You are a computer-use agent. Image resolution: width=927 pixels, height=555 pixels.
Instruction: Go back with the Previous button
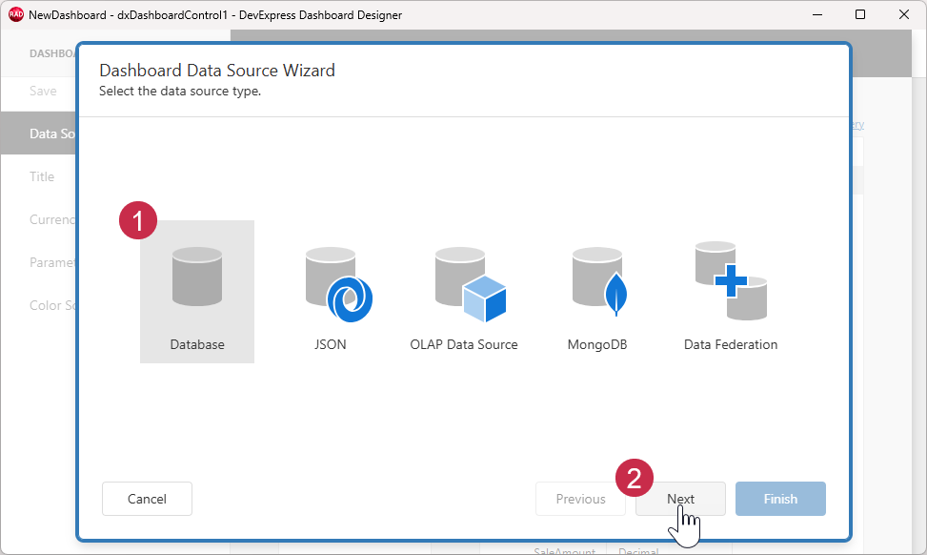(580, 499)
